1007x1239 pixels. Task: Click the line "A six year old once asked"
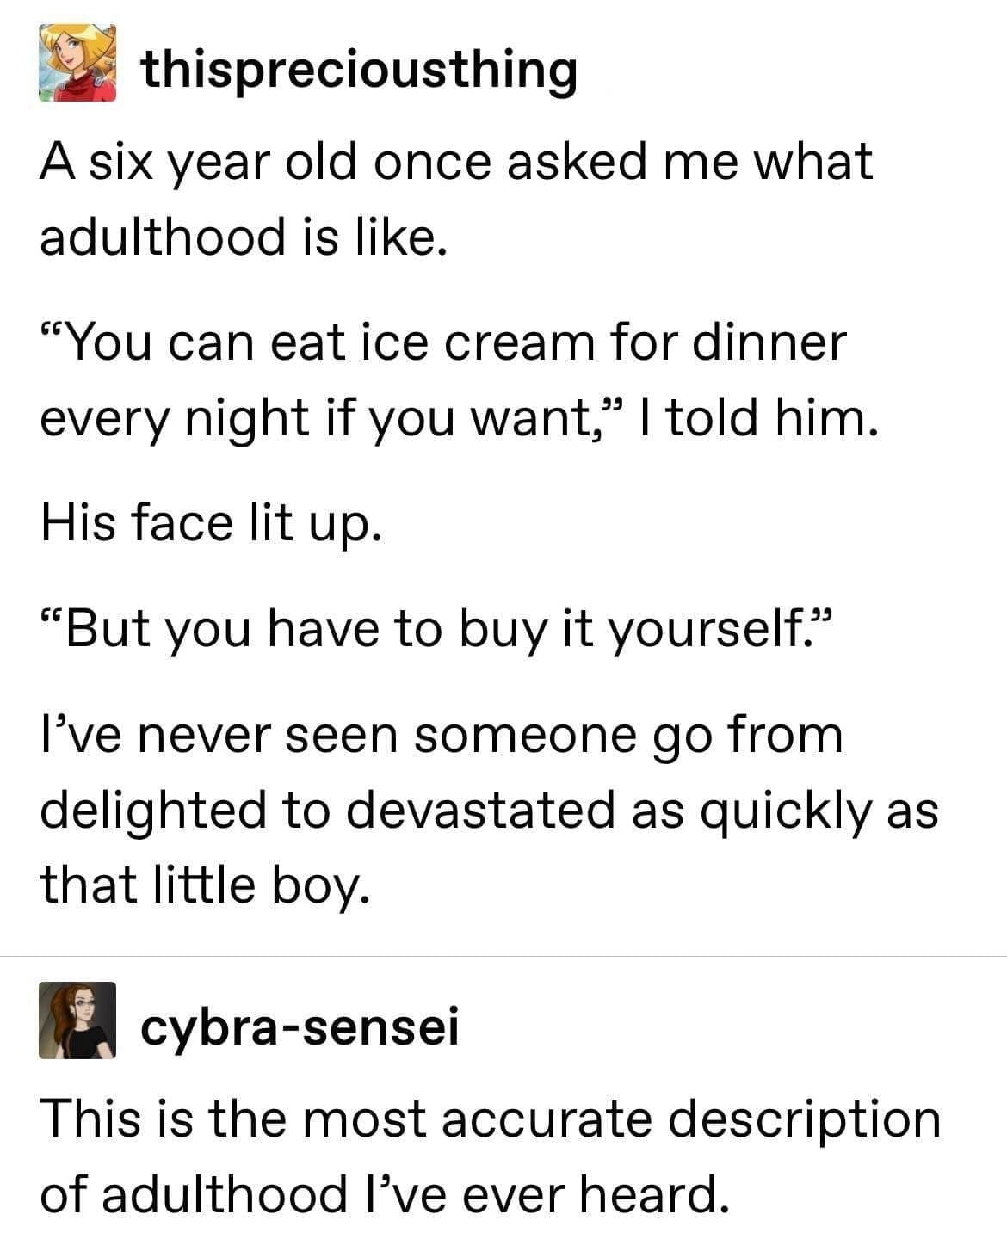[456, 162]
